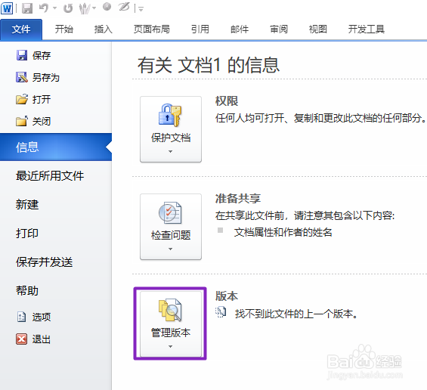Image resolution: width=427 pixels, height=390 pixels.
Task: Click the 管理版本 documents magnifier button
Action: 171,323
